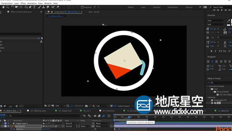The height and width of the screenshot is (131, 232).
Task: Click the Effects & Presets search field
Action: tap(219, 83)
